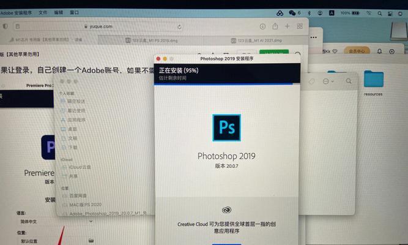Open a new Safari tab with plus icon
This screenshot has width=408, height=245.
[287, 26]
